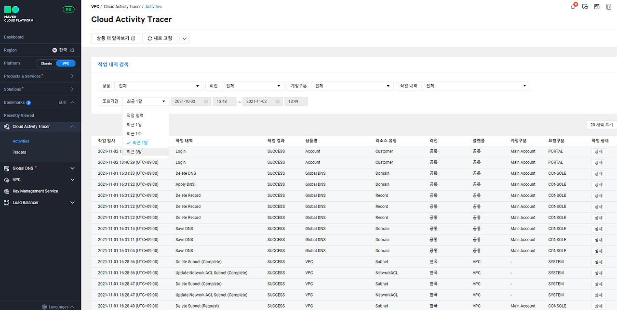Click the VPC breadcrumb link
This screenshot has width=617, height=310.
(95, 7)
